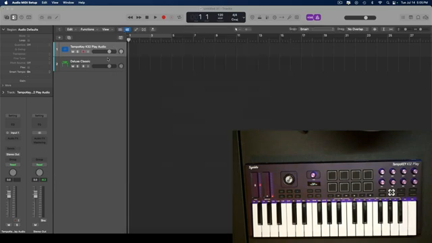Collapse the Region Audio Defaults inspector section
This screenshot has width=432, height=243.
coord(3,30)
